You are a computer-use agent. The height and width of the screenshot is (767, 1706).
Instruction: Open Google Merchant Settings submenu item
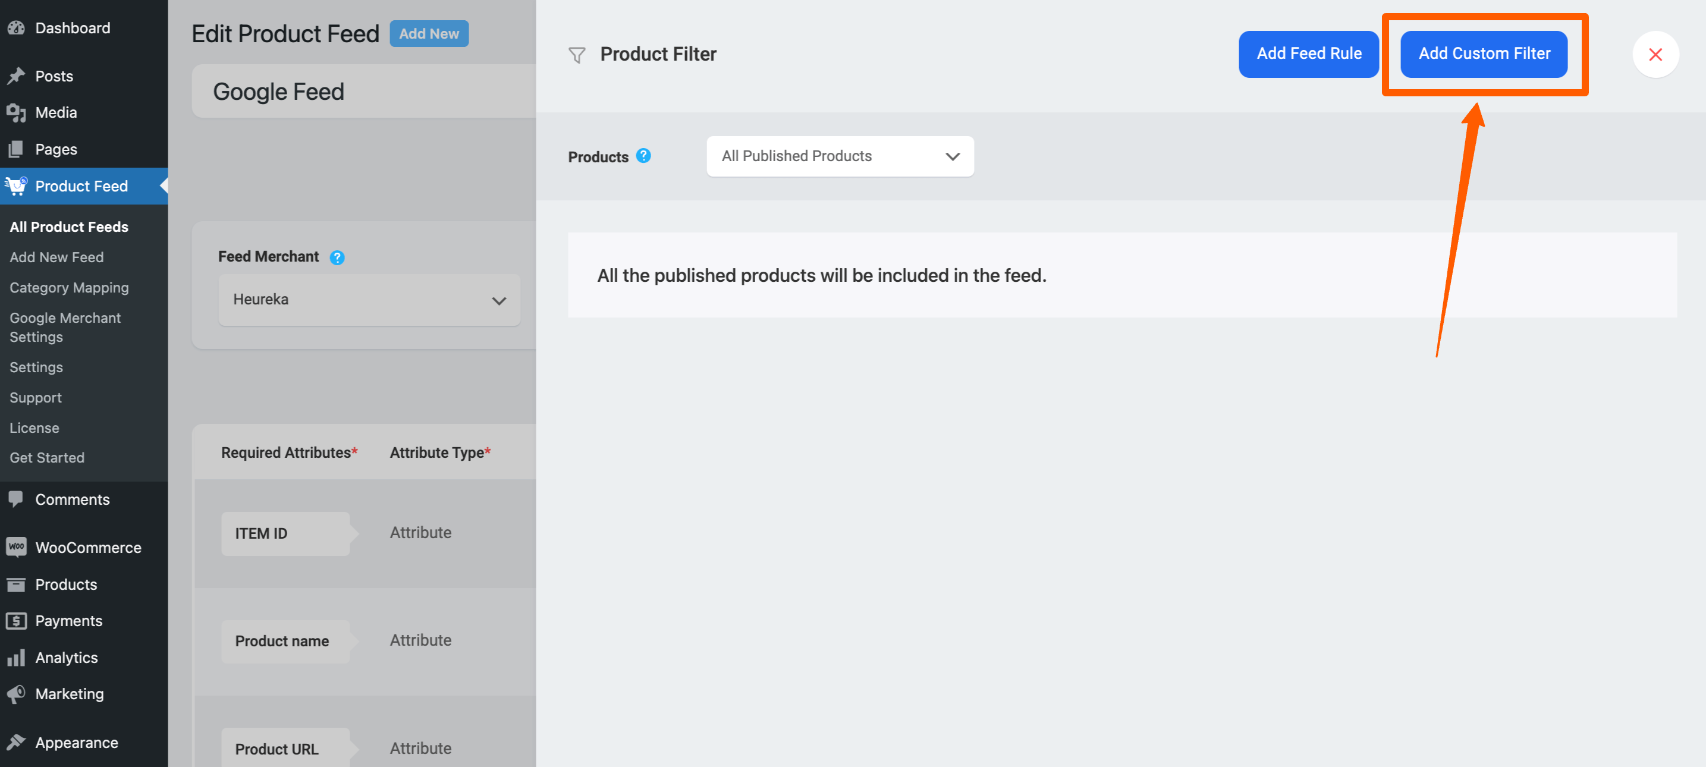(x=65, y=327)
